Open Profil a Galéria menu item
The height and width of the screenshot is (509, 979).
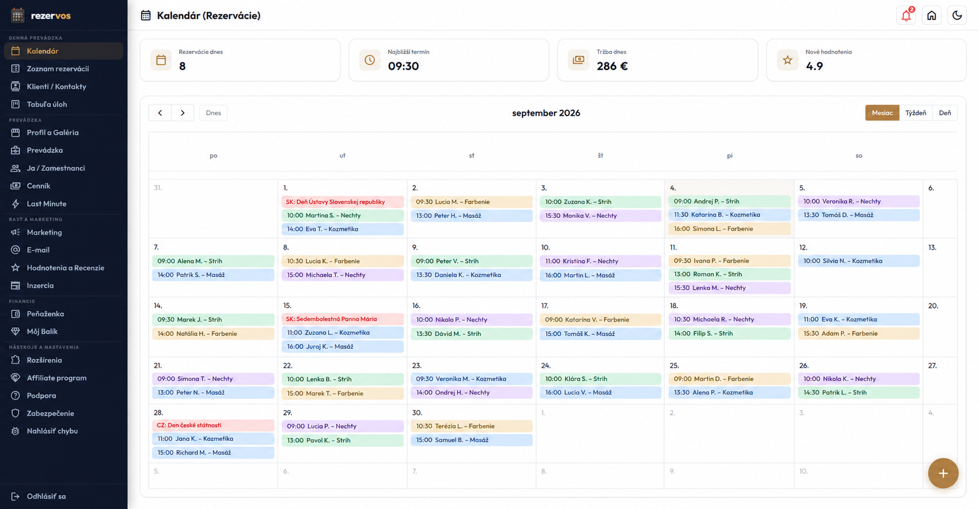(x=64, y=133)
